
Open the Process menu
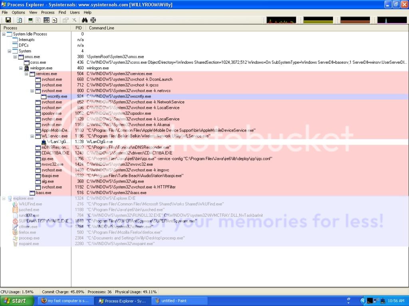tap(48, 12)
